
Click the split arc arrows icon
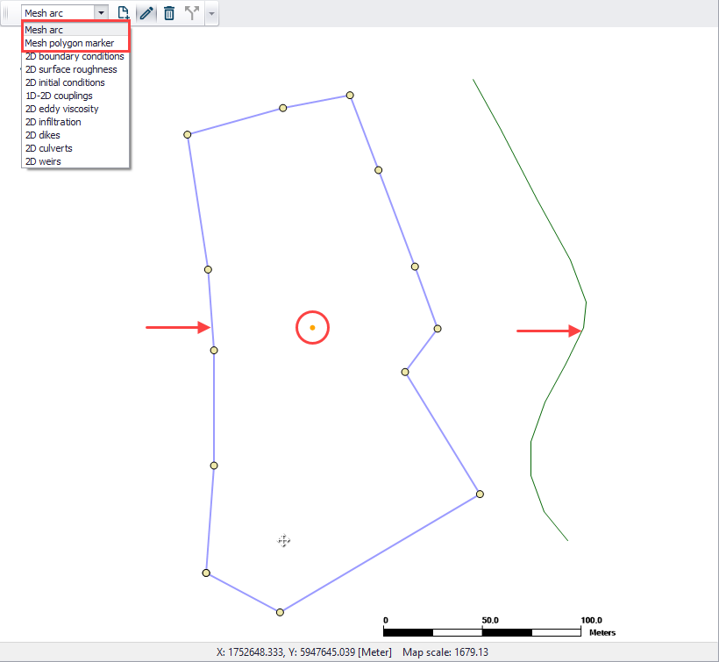tap(192, 13)
